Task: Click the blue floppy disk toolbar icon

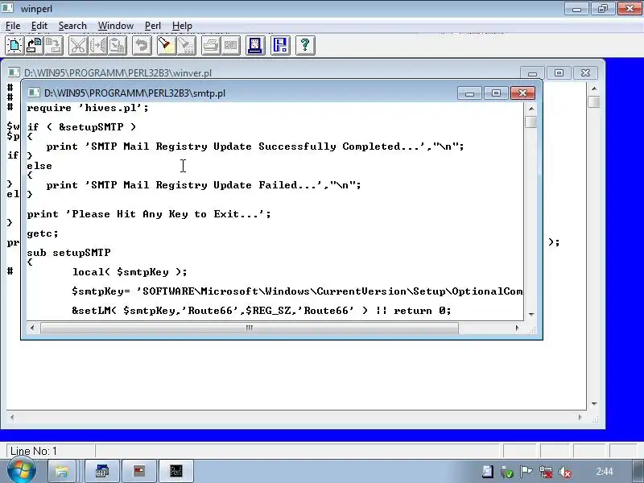Action: [x=280, y=45]
